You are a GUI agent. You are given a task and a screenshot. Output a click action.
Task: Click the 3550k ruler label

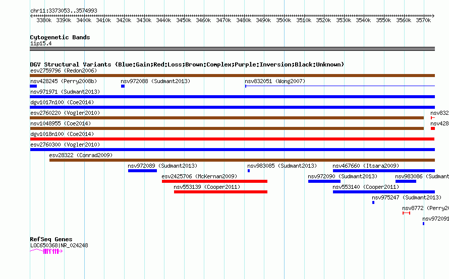(383, 20)
